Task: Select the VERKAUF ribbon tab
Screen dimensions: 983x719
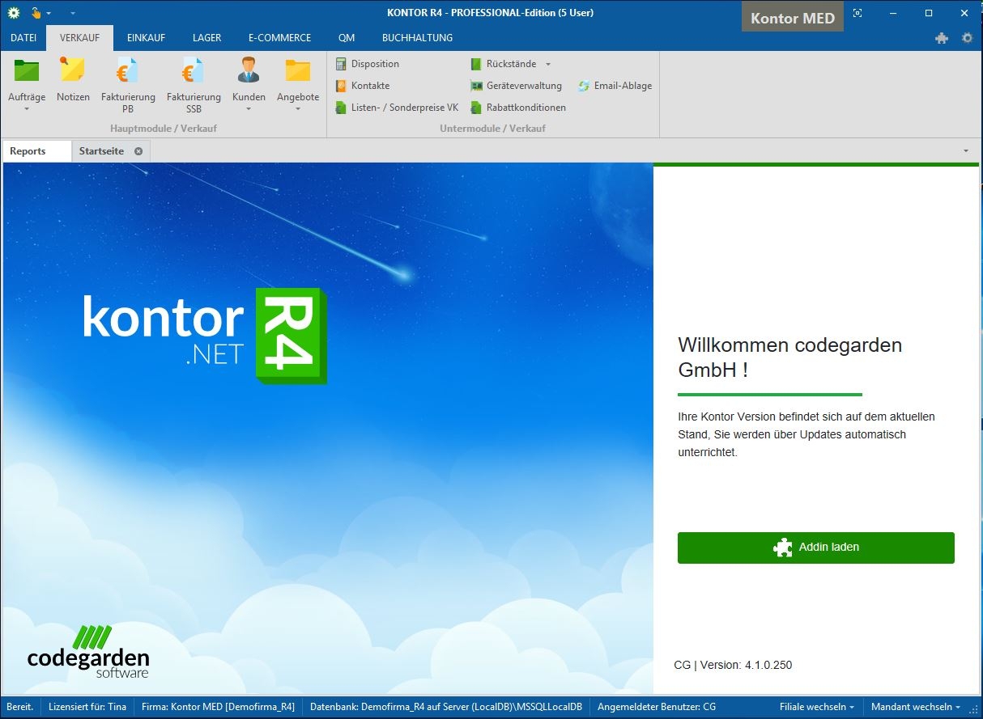Action: (80, 38)
